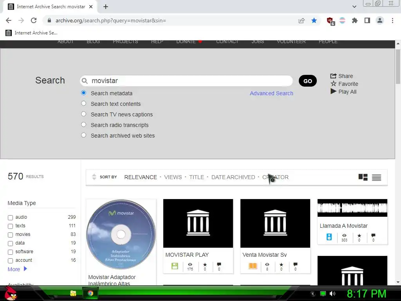The image size is (401, 301).
Task: Sort results by DATE ARCHIVED
Action: [x=233, y=177]
